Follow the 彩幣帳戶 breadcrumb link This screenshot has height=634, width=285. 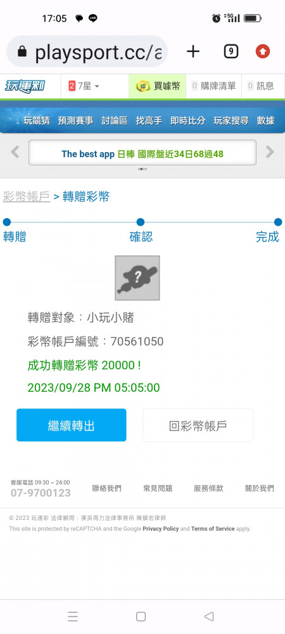click(26, 197)
